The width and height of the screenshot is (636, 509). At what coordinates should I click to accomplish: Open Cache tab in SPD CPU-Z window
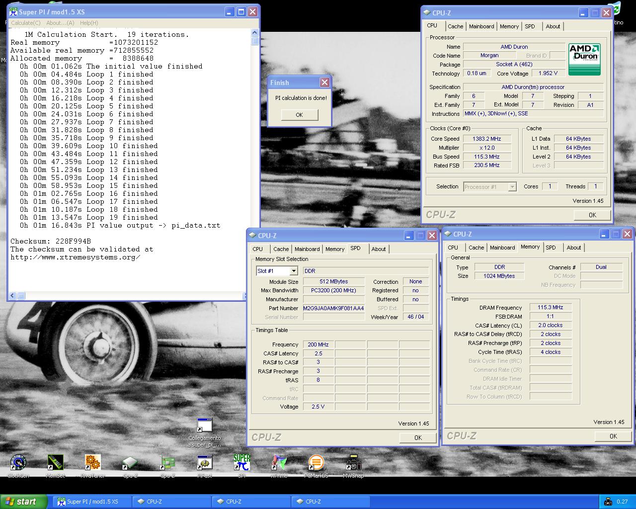(x=281, y=249)
